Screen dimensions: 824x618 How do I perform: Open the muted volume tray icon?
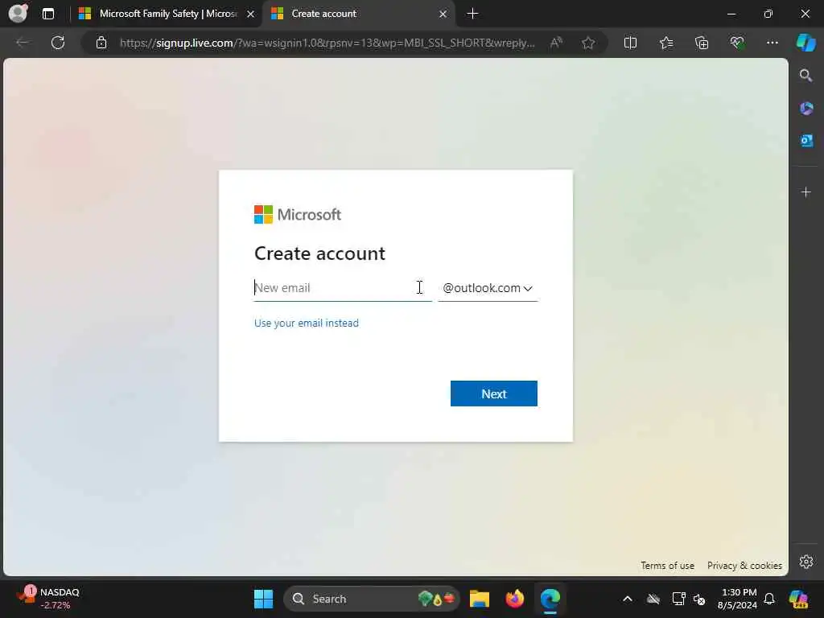point(699,599)
